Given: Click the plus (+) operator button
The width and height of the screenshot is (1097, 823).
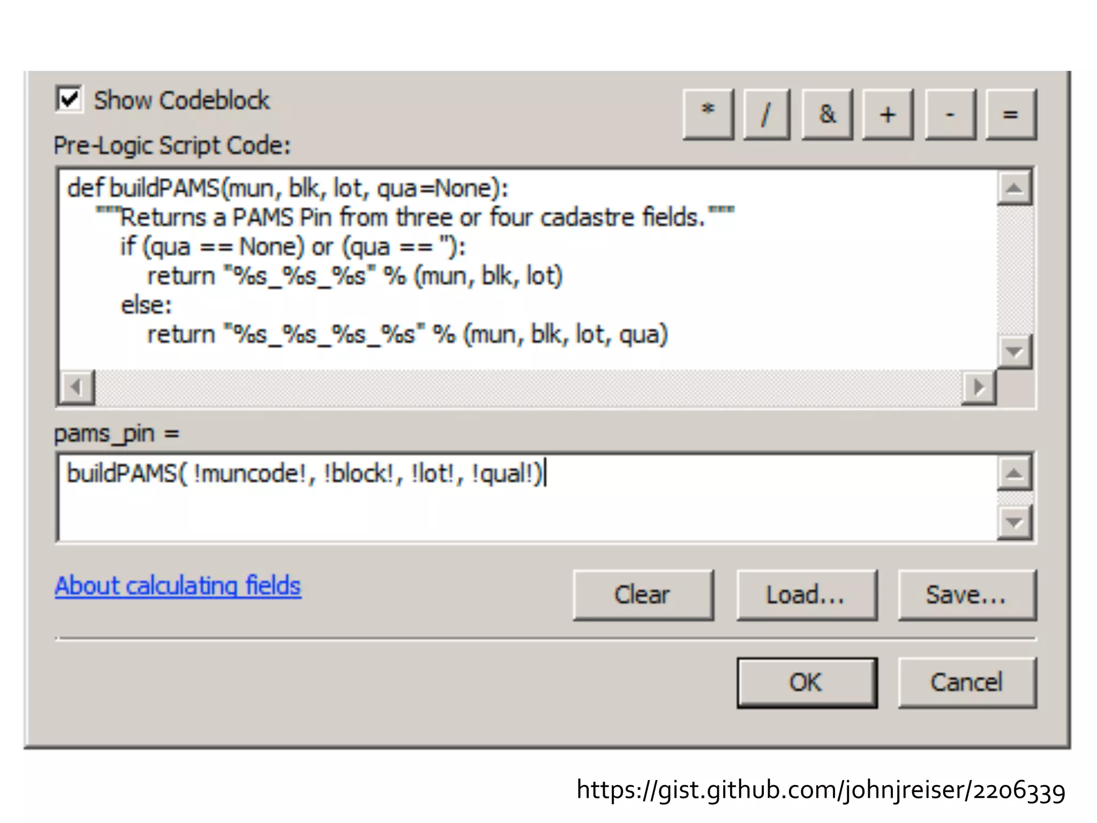Looking at the screenshot, I should coord(887,114).
